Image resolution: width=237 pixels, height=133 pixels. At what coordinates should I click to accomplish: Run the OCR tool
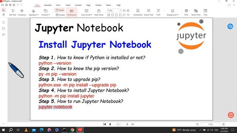158,12
